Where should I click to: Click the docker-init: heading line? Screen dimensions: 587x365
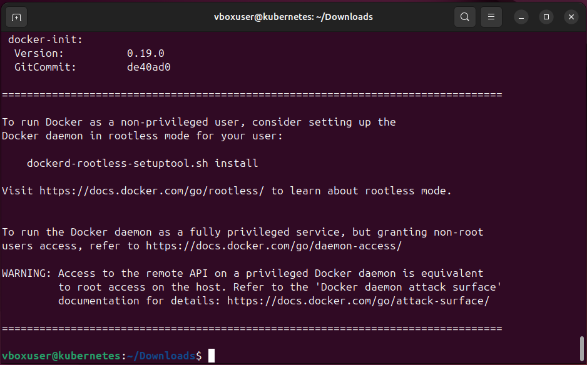point(45,39)
